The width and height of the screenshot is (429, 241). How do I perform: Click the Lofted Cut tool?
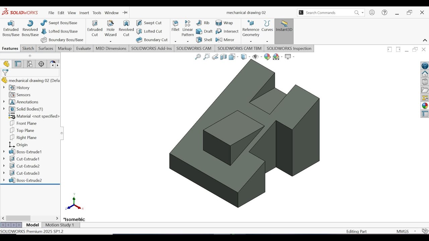[x=149, y=31]
